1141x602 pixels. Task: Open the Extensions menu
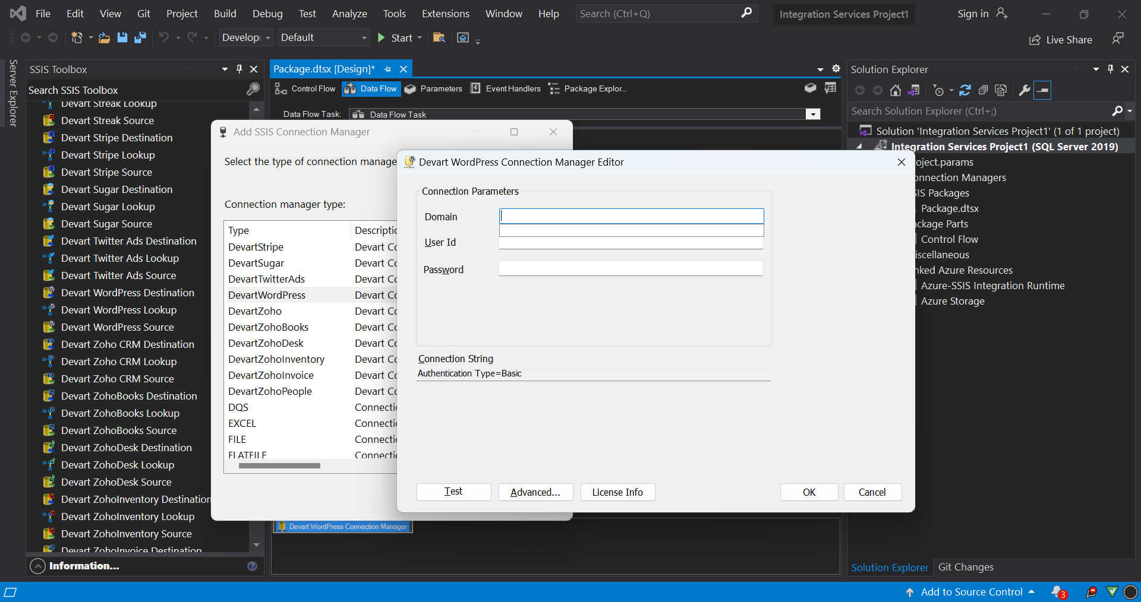tap(445, 14)
